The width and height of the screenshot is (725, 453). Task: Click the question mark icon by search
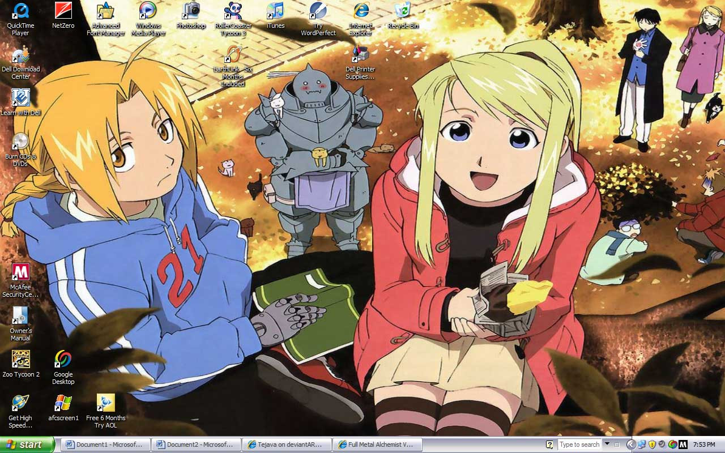(549, 445)
